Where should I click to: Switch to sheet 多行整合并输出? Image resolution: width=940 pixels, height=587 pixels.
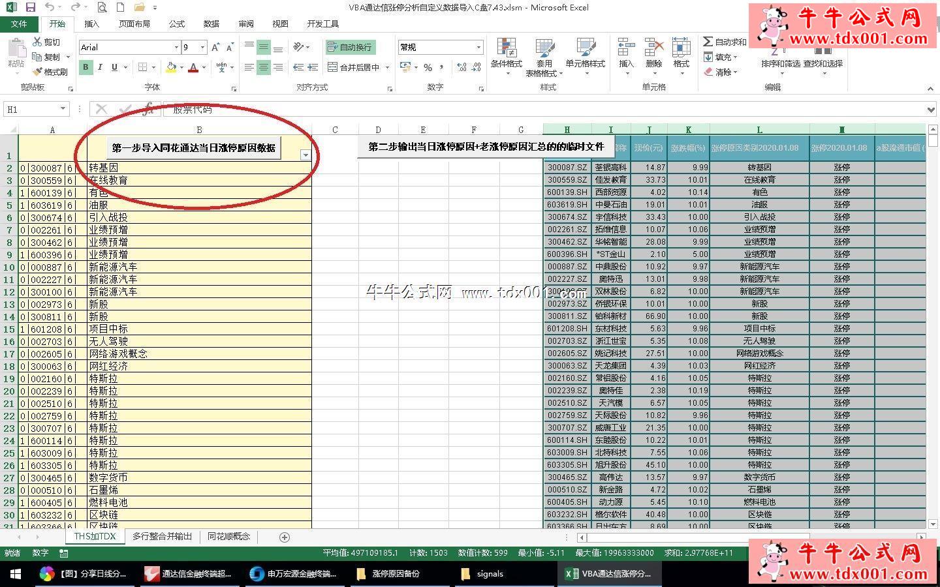(162, 536)
